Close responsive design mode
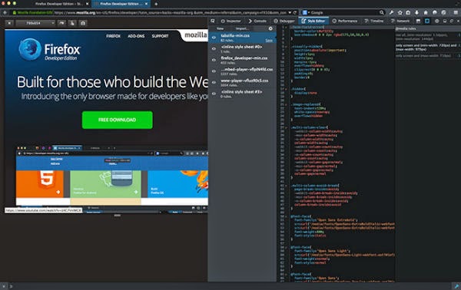The image size is (461, 290). (9, 23)
